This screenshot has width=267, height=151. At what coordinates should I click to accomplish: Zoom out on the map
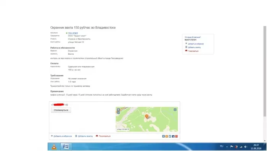118,113
